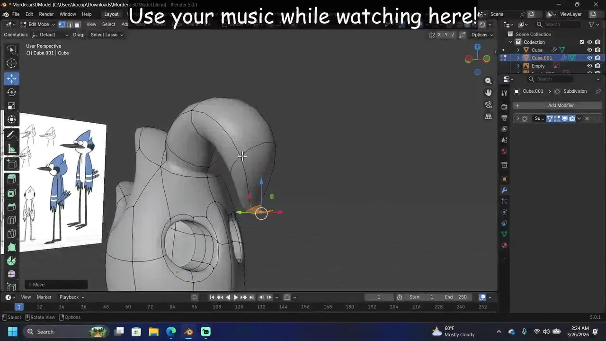Open the Output properties tab
This screenshot has height=341, width=606.
[504, 118]
